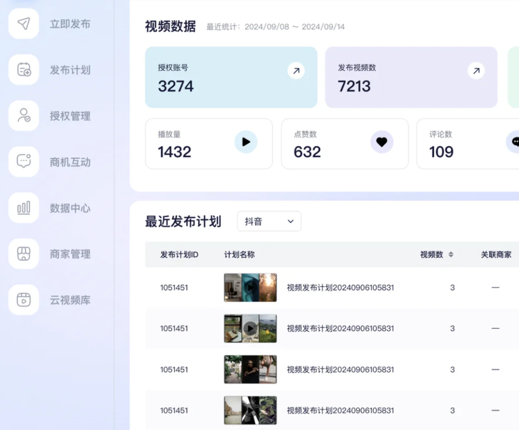The width and height of the screenshot is (519, 430).
Task: Click the 最近发布计划 section title
Action: pyautogui.click(x=183, y=222)
